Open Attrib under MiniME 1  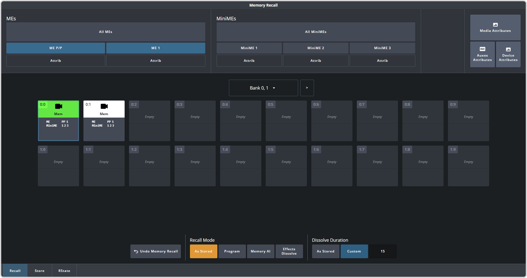point(249,61)
